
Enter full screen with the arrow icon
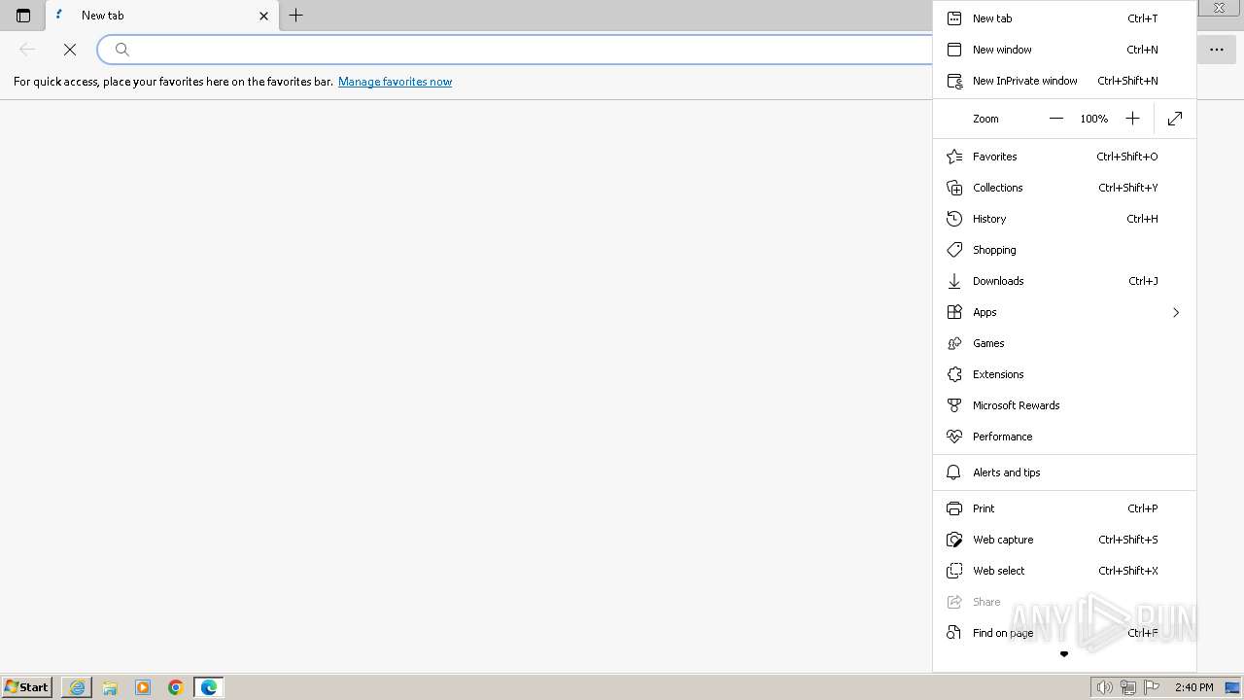click(x=1175, y=119)
